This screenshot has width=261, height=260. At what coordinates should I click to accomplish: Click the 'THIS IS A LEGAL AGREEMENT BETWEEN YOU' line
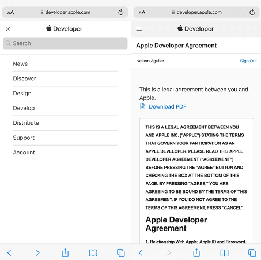(x=192, y=127)
